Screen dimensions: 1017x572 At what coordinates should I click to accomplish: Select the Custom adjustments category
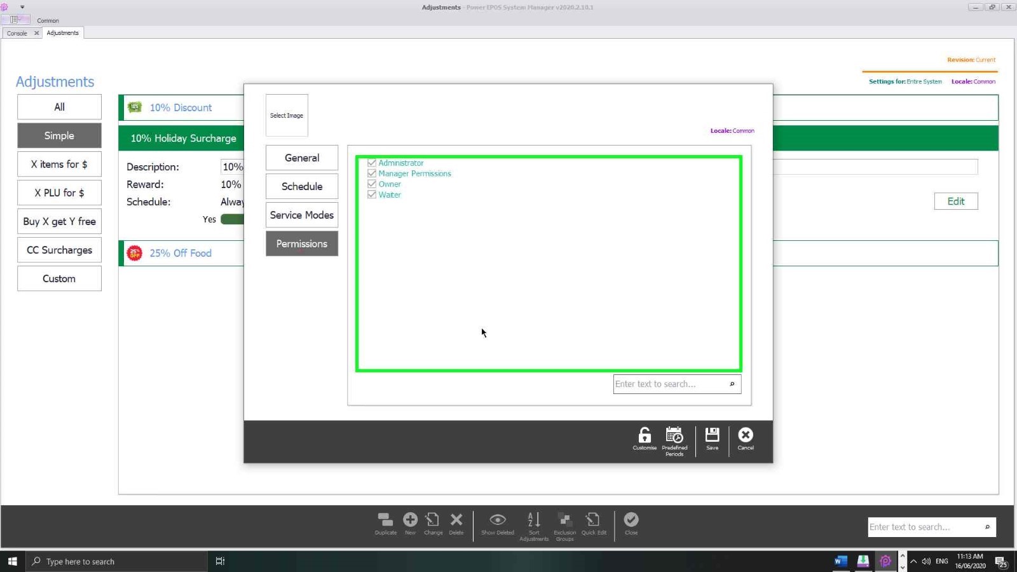pyautogui.click(x=59, y=278)
